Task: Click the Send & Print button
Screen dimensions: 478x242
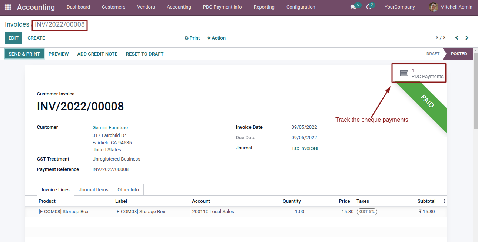Action: (x=24, y=54)
